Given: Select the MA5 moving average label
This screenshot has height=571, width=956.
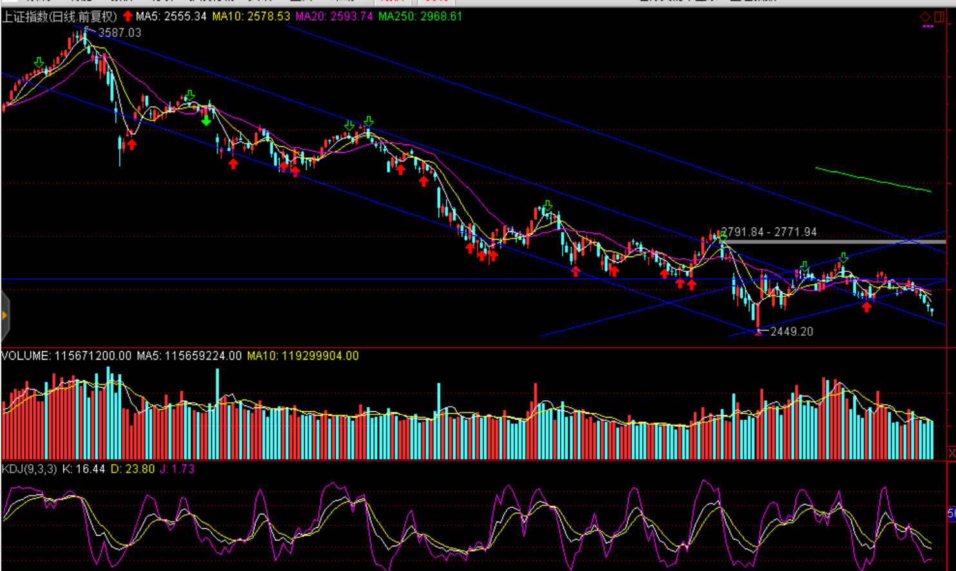Looking at the screenshot, I should click(x=171, y=16).
